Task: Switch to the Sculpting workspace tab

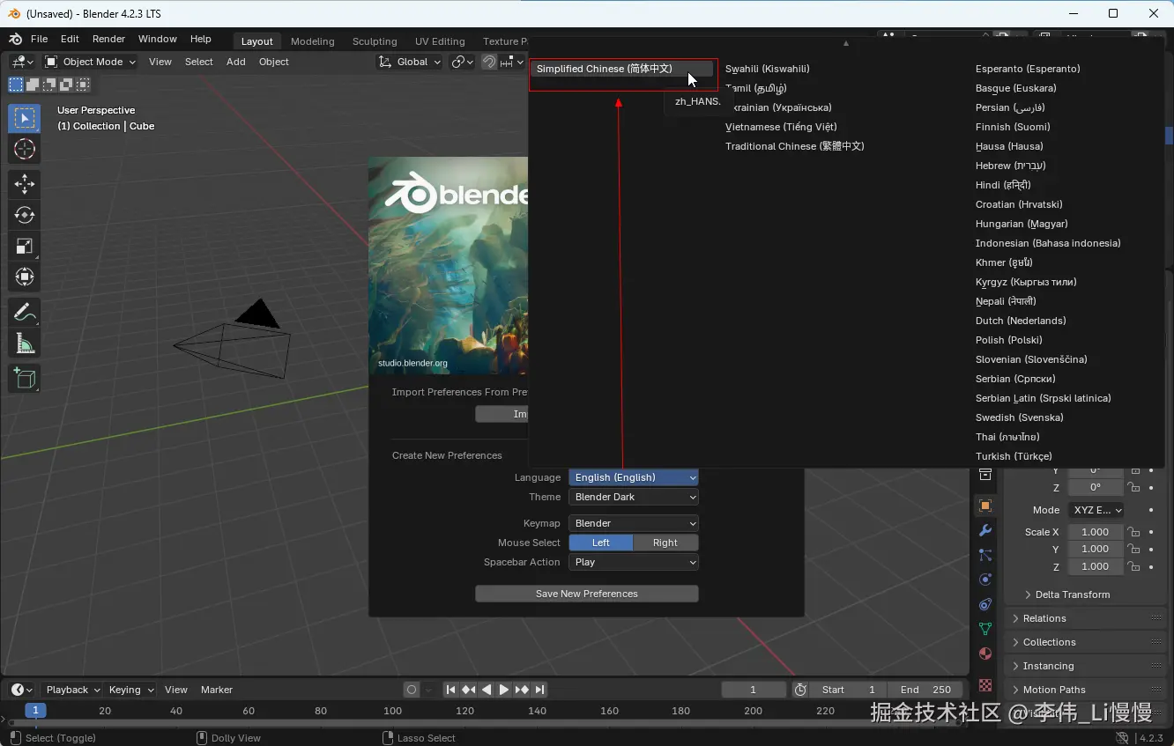Action: (x=375, y=41)
